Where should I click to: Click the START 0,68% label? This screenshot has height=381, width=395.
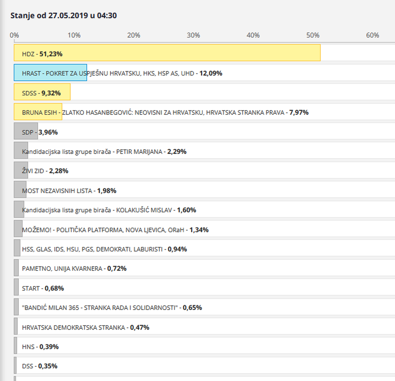coord(43,288)
